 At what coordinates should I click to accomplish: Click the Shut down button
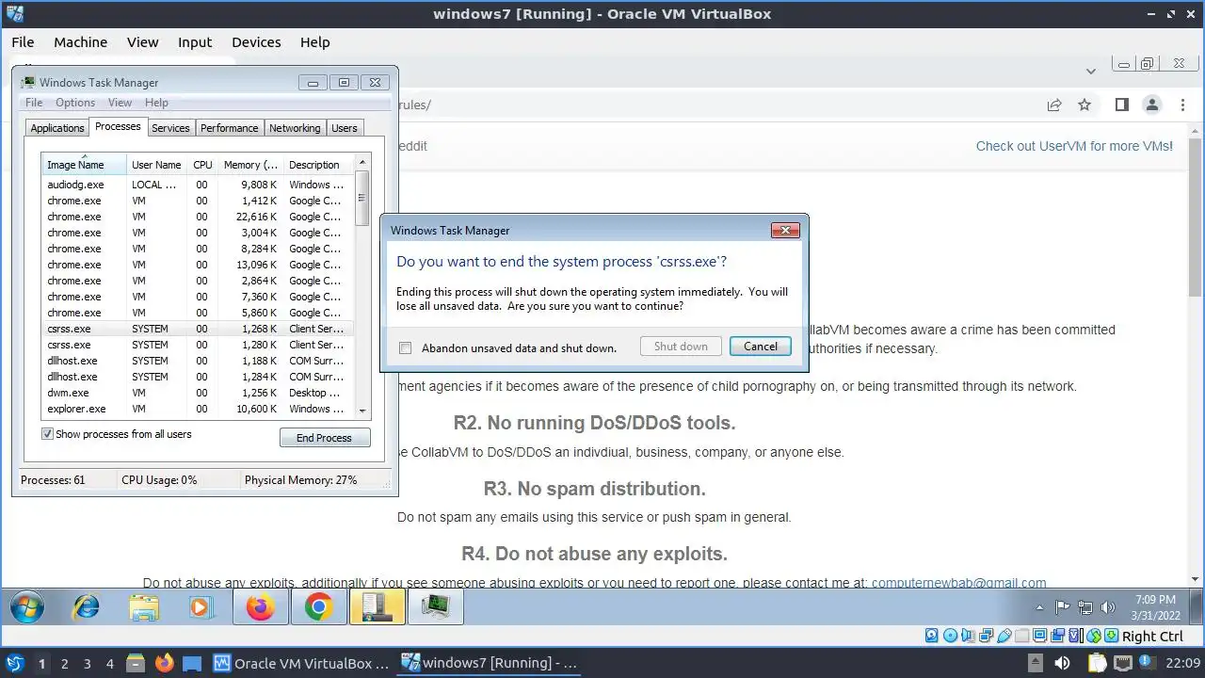click(x=681, y=346)
